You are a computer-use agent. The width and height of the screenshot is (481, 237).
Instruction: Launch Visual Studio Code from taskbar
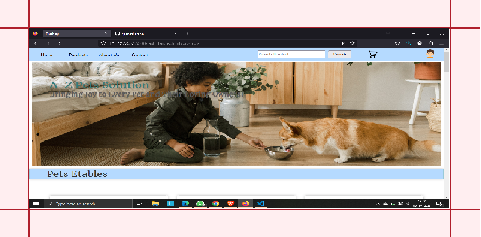pos(261,204)
